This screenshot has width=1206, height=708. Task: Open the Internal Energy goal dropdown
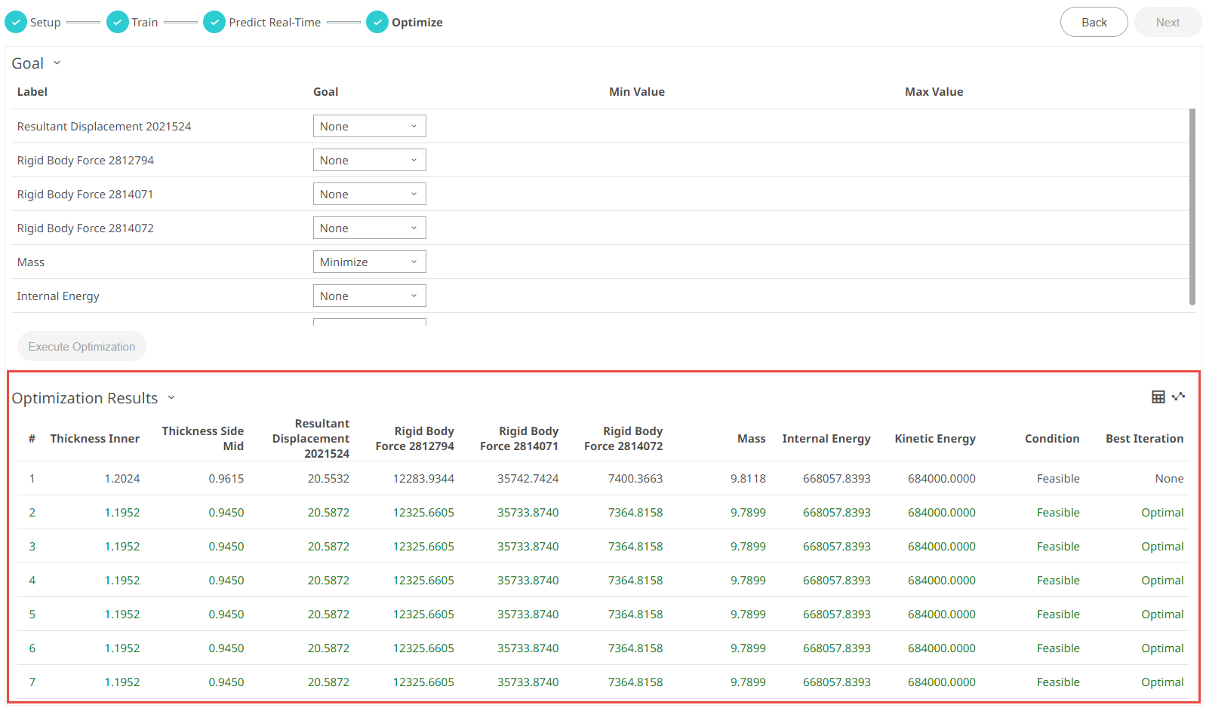point(369,296)
